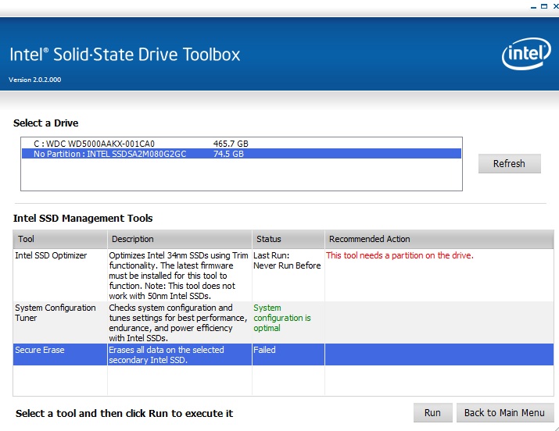Click the 74.5 GB drive size

(x=228, y=154)
